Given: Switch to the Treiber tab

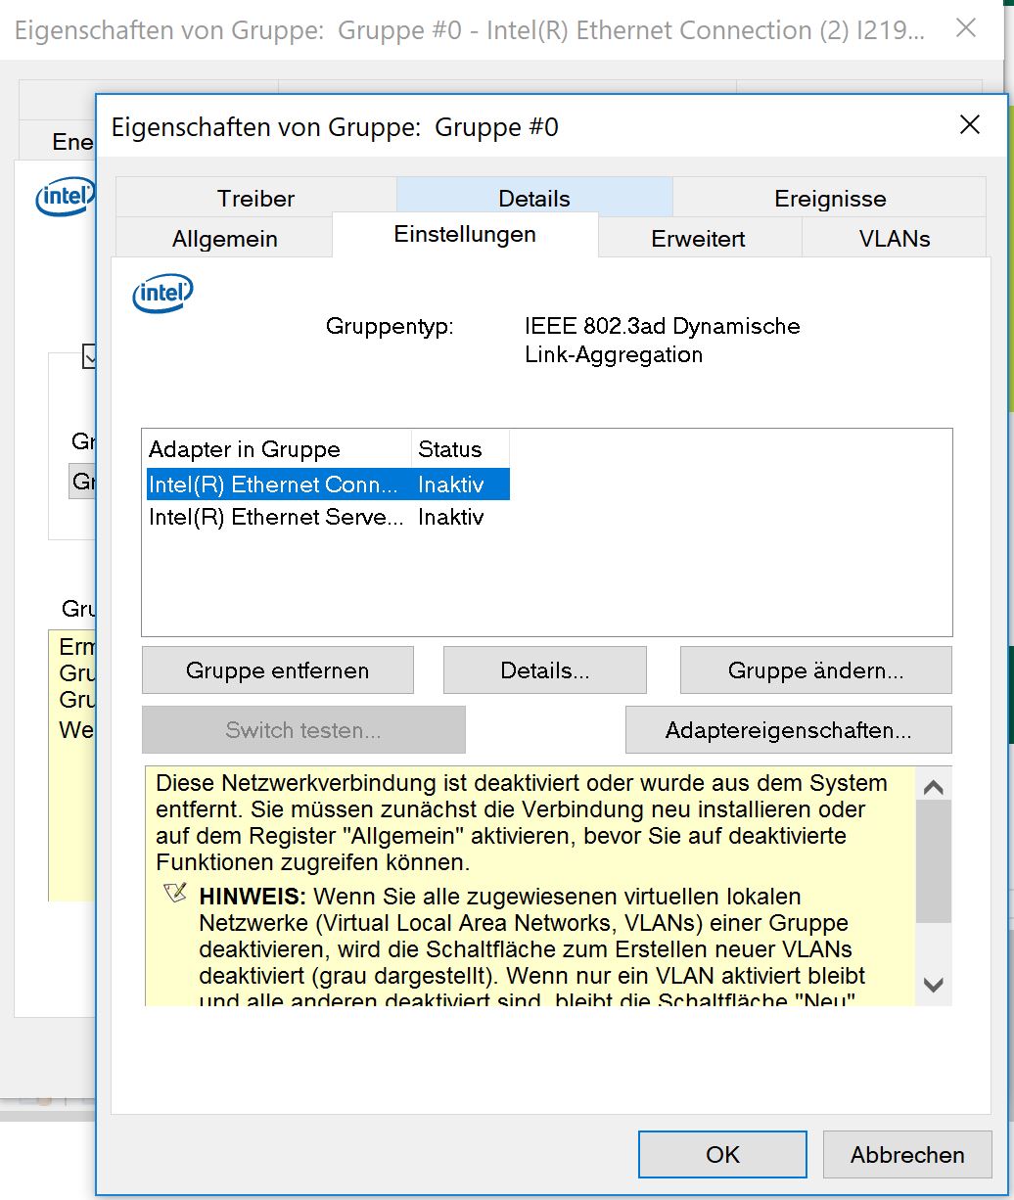Looking at the screenshot, I should (x=255, y=198).
